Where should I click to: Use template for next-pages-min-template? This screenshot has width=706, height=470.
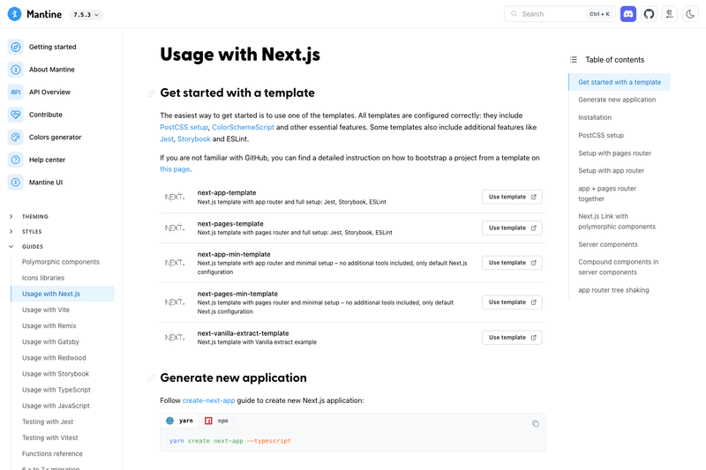(512, 302)
